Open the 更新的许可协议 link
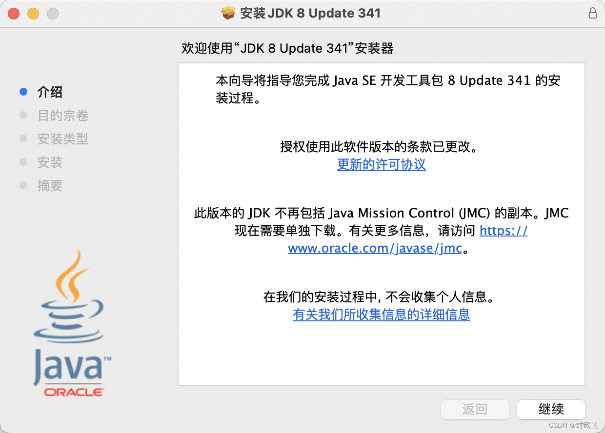Screen dimensions: 605x433 [382, 164]
